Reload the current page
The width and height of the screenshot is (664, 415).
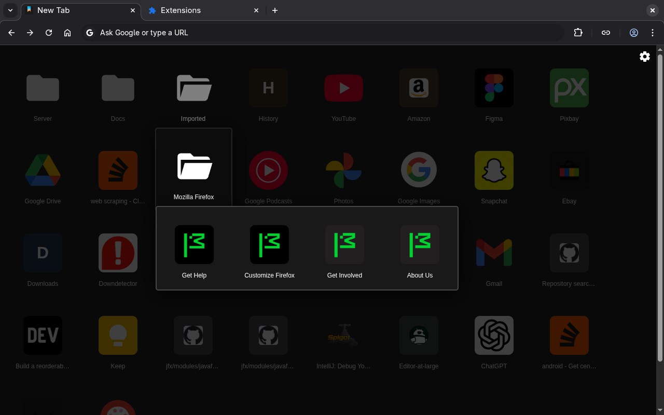pos(49,33)
